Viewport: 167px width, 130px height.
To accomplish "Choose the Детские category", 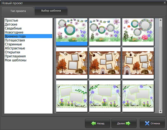I will 28,24.
